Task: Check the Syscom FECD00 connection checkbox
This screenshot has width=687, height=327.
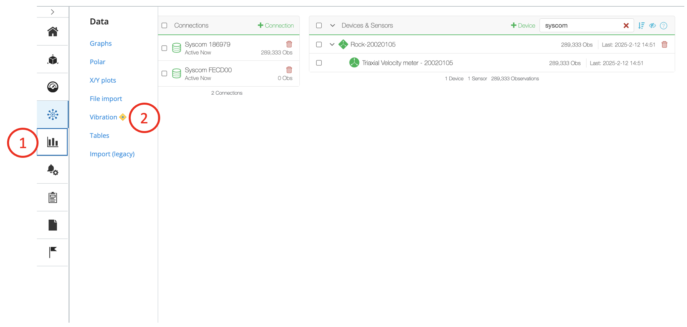Action: point(164,74)
